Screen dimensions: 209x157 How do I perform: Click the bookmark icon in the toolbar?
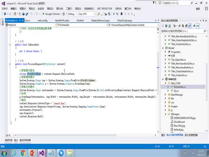tap(122, 14)
